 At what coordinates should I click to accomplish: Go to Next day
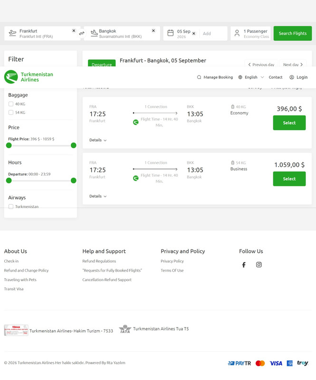click(293, 65)
